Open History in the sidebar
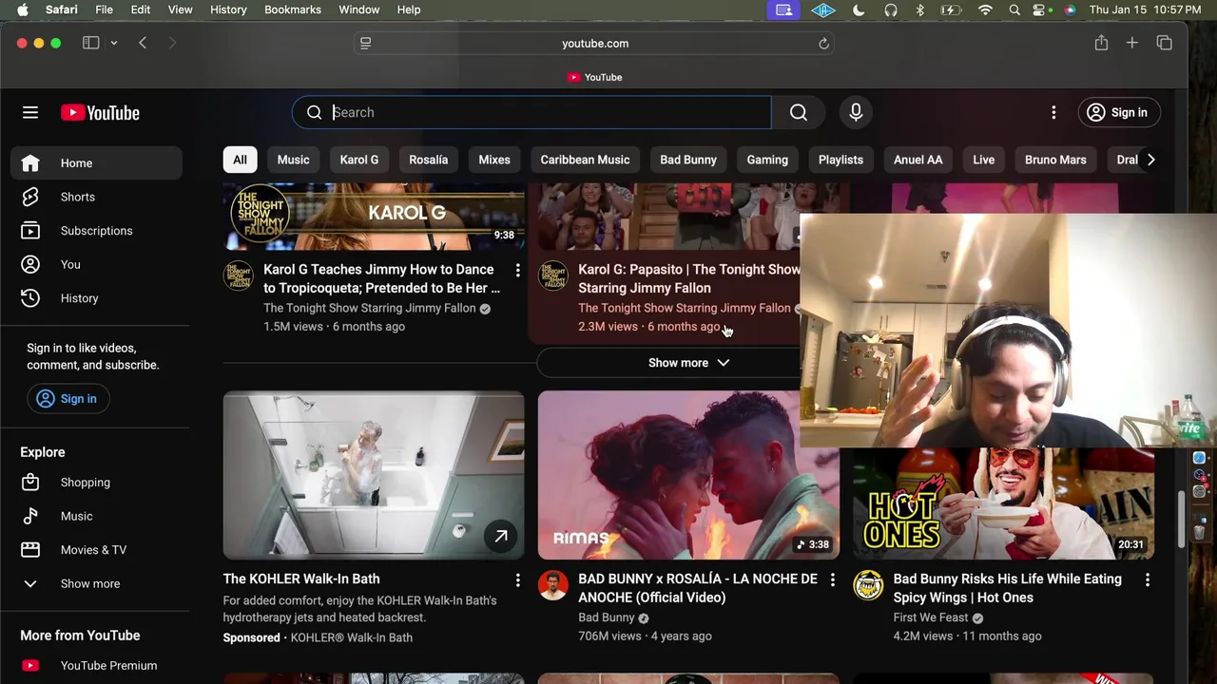Image resolution: width=1217 pixels, height=684 pixels. click(96, 298)
